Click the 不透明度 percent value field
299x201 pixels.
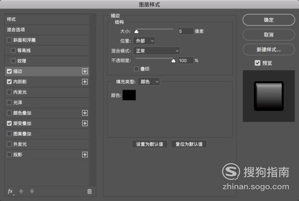[x=186, y=60]
